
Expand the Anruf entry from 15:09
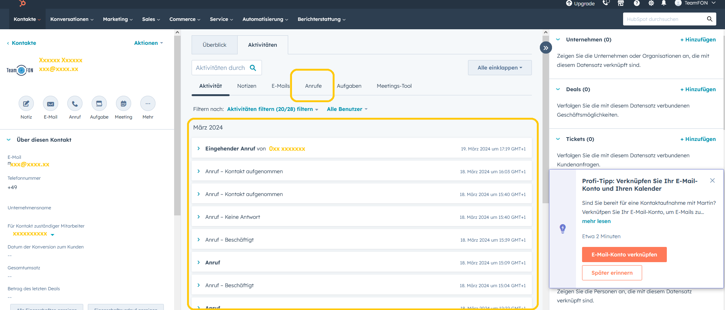coord(198,263)
